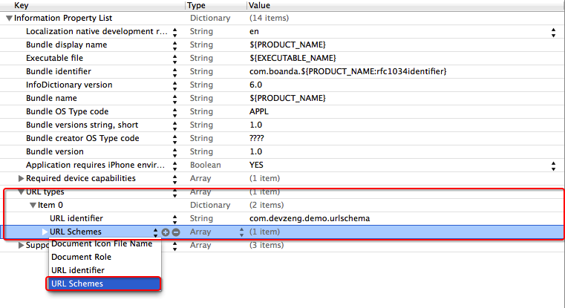Open the Array type stepper on URL Schemes row

[x=241, y=232]
